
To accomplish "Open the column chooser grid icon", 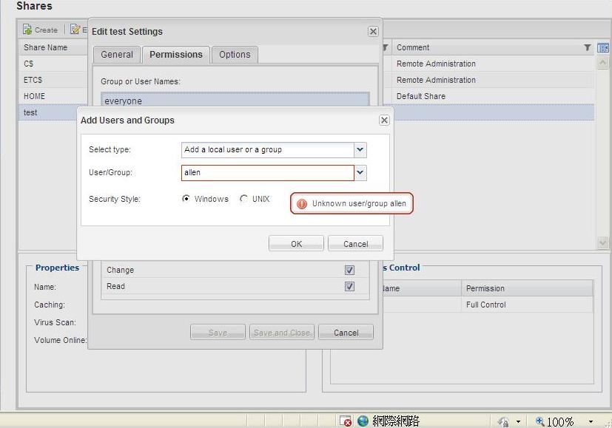I will (x=602, y=47).
